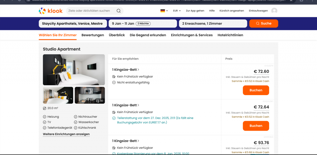Book the €72.60 room offer
The height and width of the screenshot is (155, 317).
[256, 90]
